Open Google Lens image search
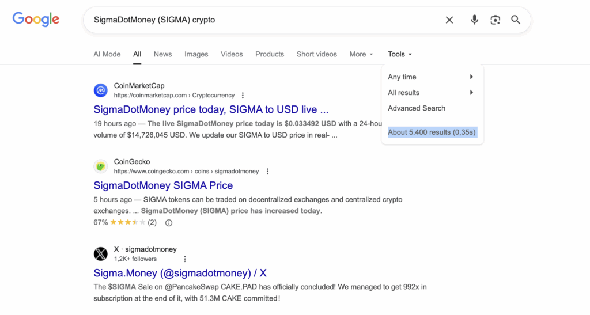 click(x=495, y=20)
